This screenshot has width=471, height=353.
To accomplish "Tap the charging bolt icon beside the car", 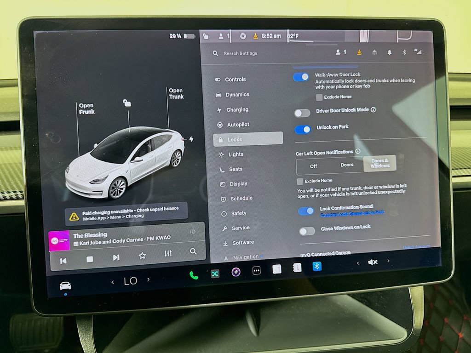I will tap(191, 139).
